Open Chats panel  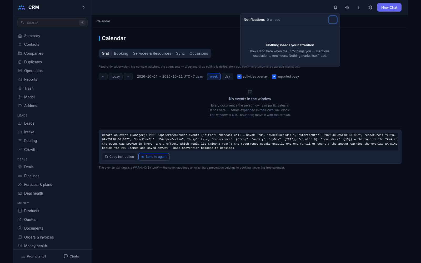(71, 256)
